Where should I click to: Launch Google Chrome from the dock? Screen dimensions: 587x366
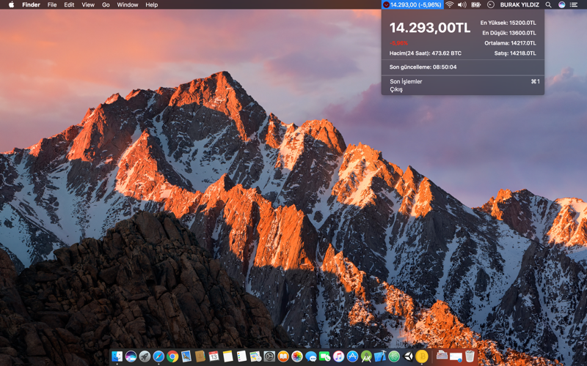pyautogui.click(x=172, y=356)
